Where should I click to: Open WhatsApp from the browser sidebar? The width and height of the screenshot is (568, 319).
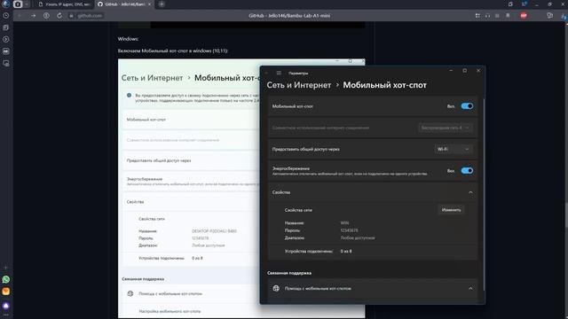[x=6, y=279]
